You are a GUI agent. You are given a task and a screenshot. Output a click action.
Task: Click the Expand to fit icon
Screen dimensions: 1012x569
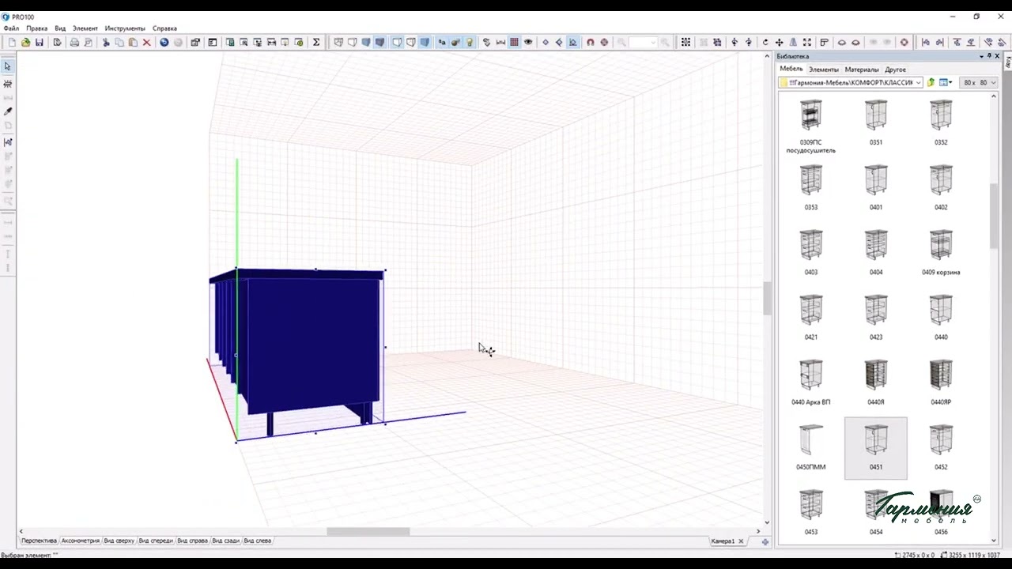[x=807, y=43]
